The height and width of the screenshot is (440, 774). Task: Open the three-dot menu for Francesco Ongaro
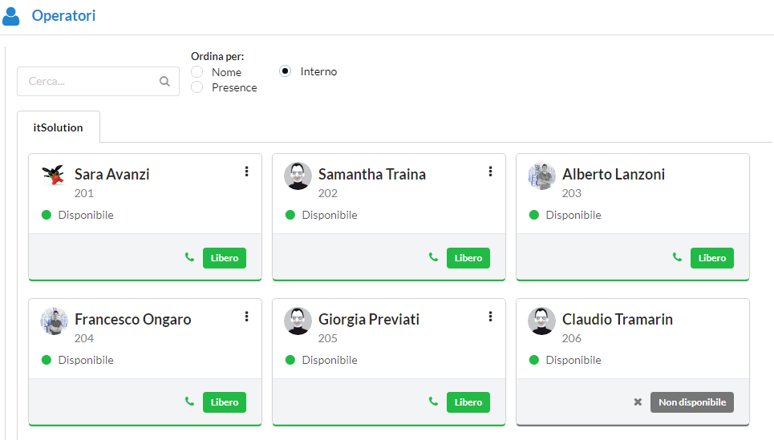[246, 317]
